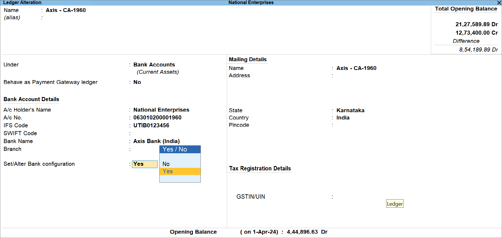This screenshot has width=502, height=238.
Task: Edit the IFS Code UTIB0123456
Action: [x=151, y=126]
